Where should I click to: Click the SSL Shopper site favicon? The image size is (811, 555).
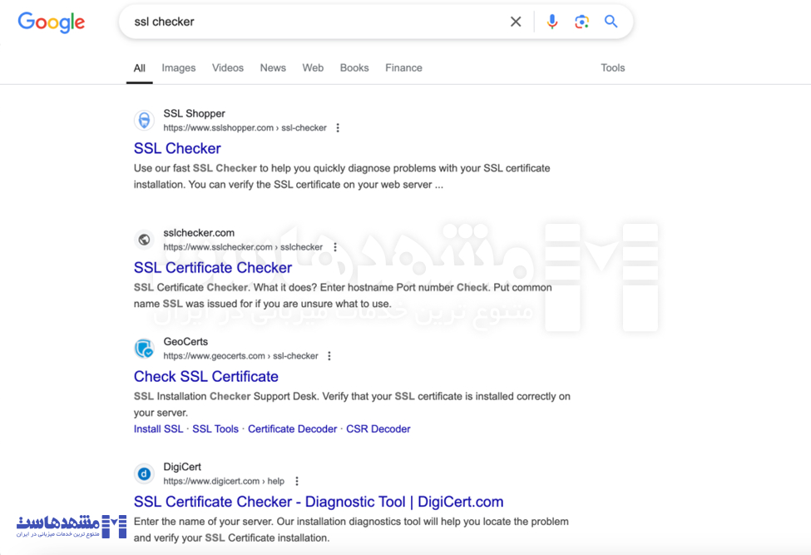click(145, 121)
